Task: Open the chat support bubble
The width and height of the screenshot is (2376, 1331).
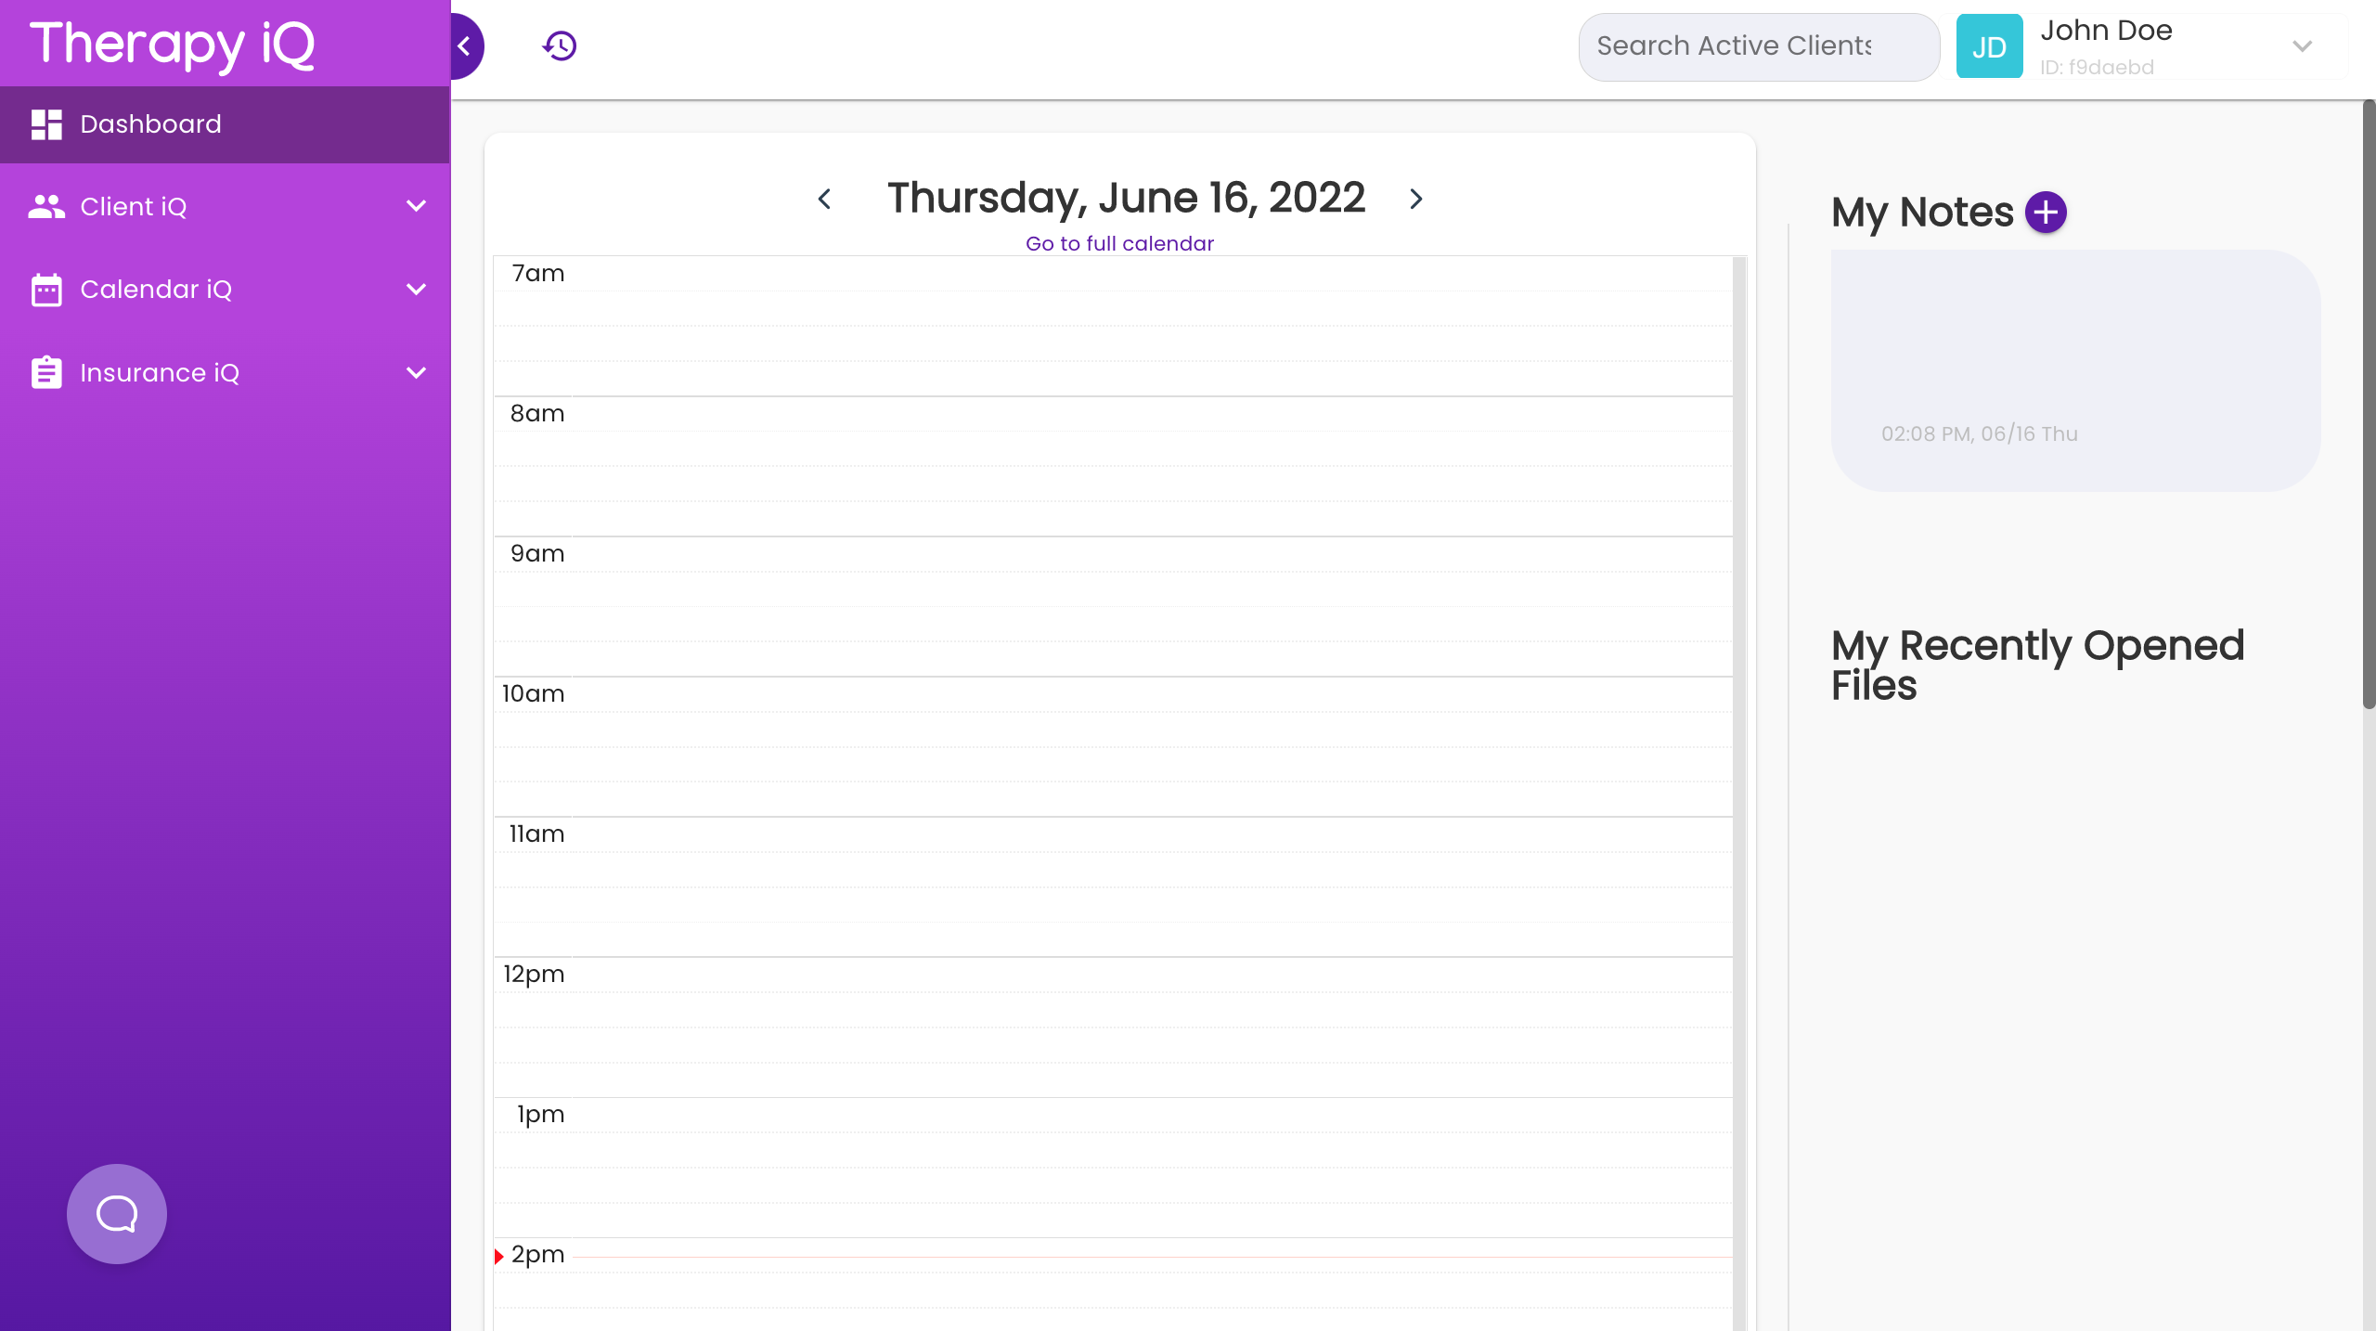Action: pyautogui.click(x=117, y=1213)
